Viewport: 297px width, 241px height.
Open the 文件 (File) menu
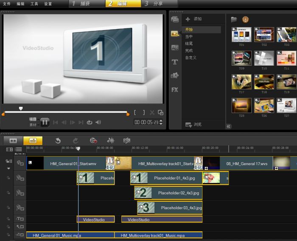click(6, 4)
